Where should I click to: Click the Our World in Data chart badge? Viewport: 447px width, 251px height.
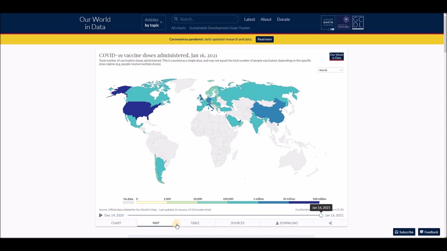337,56
